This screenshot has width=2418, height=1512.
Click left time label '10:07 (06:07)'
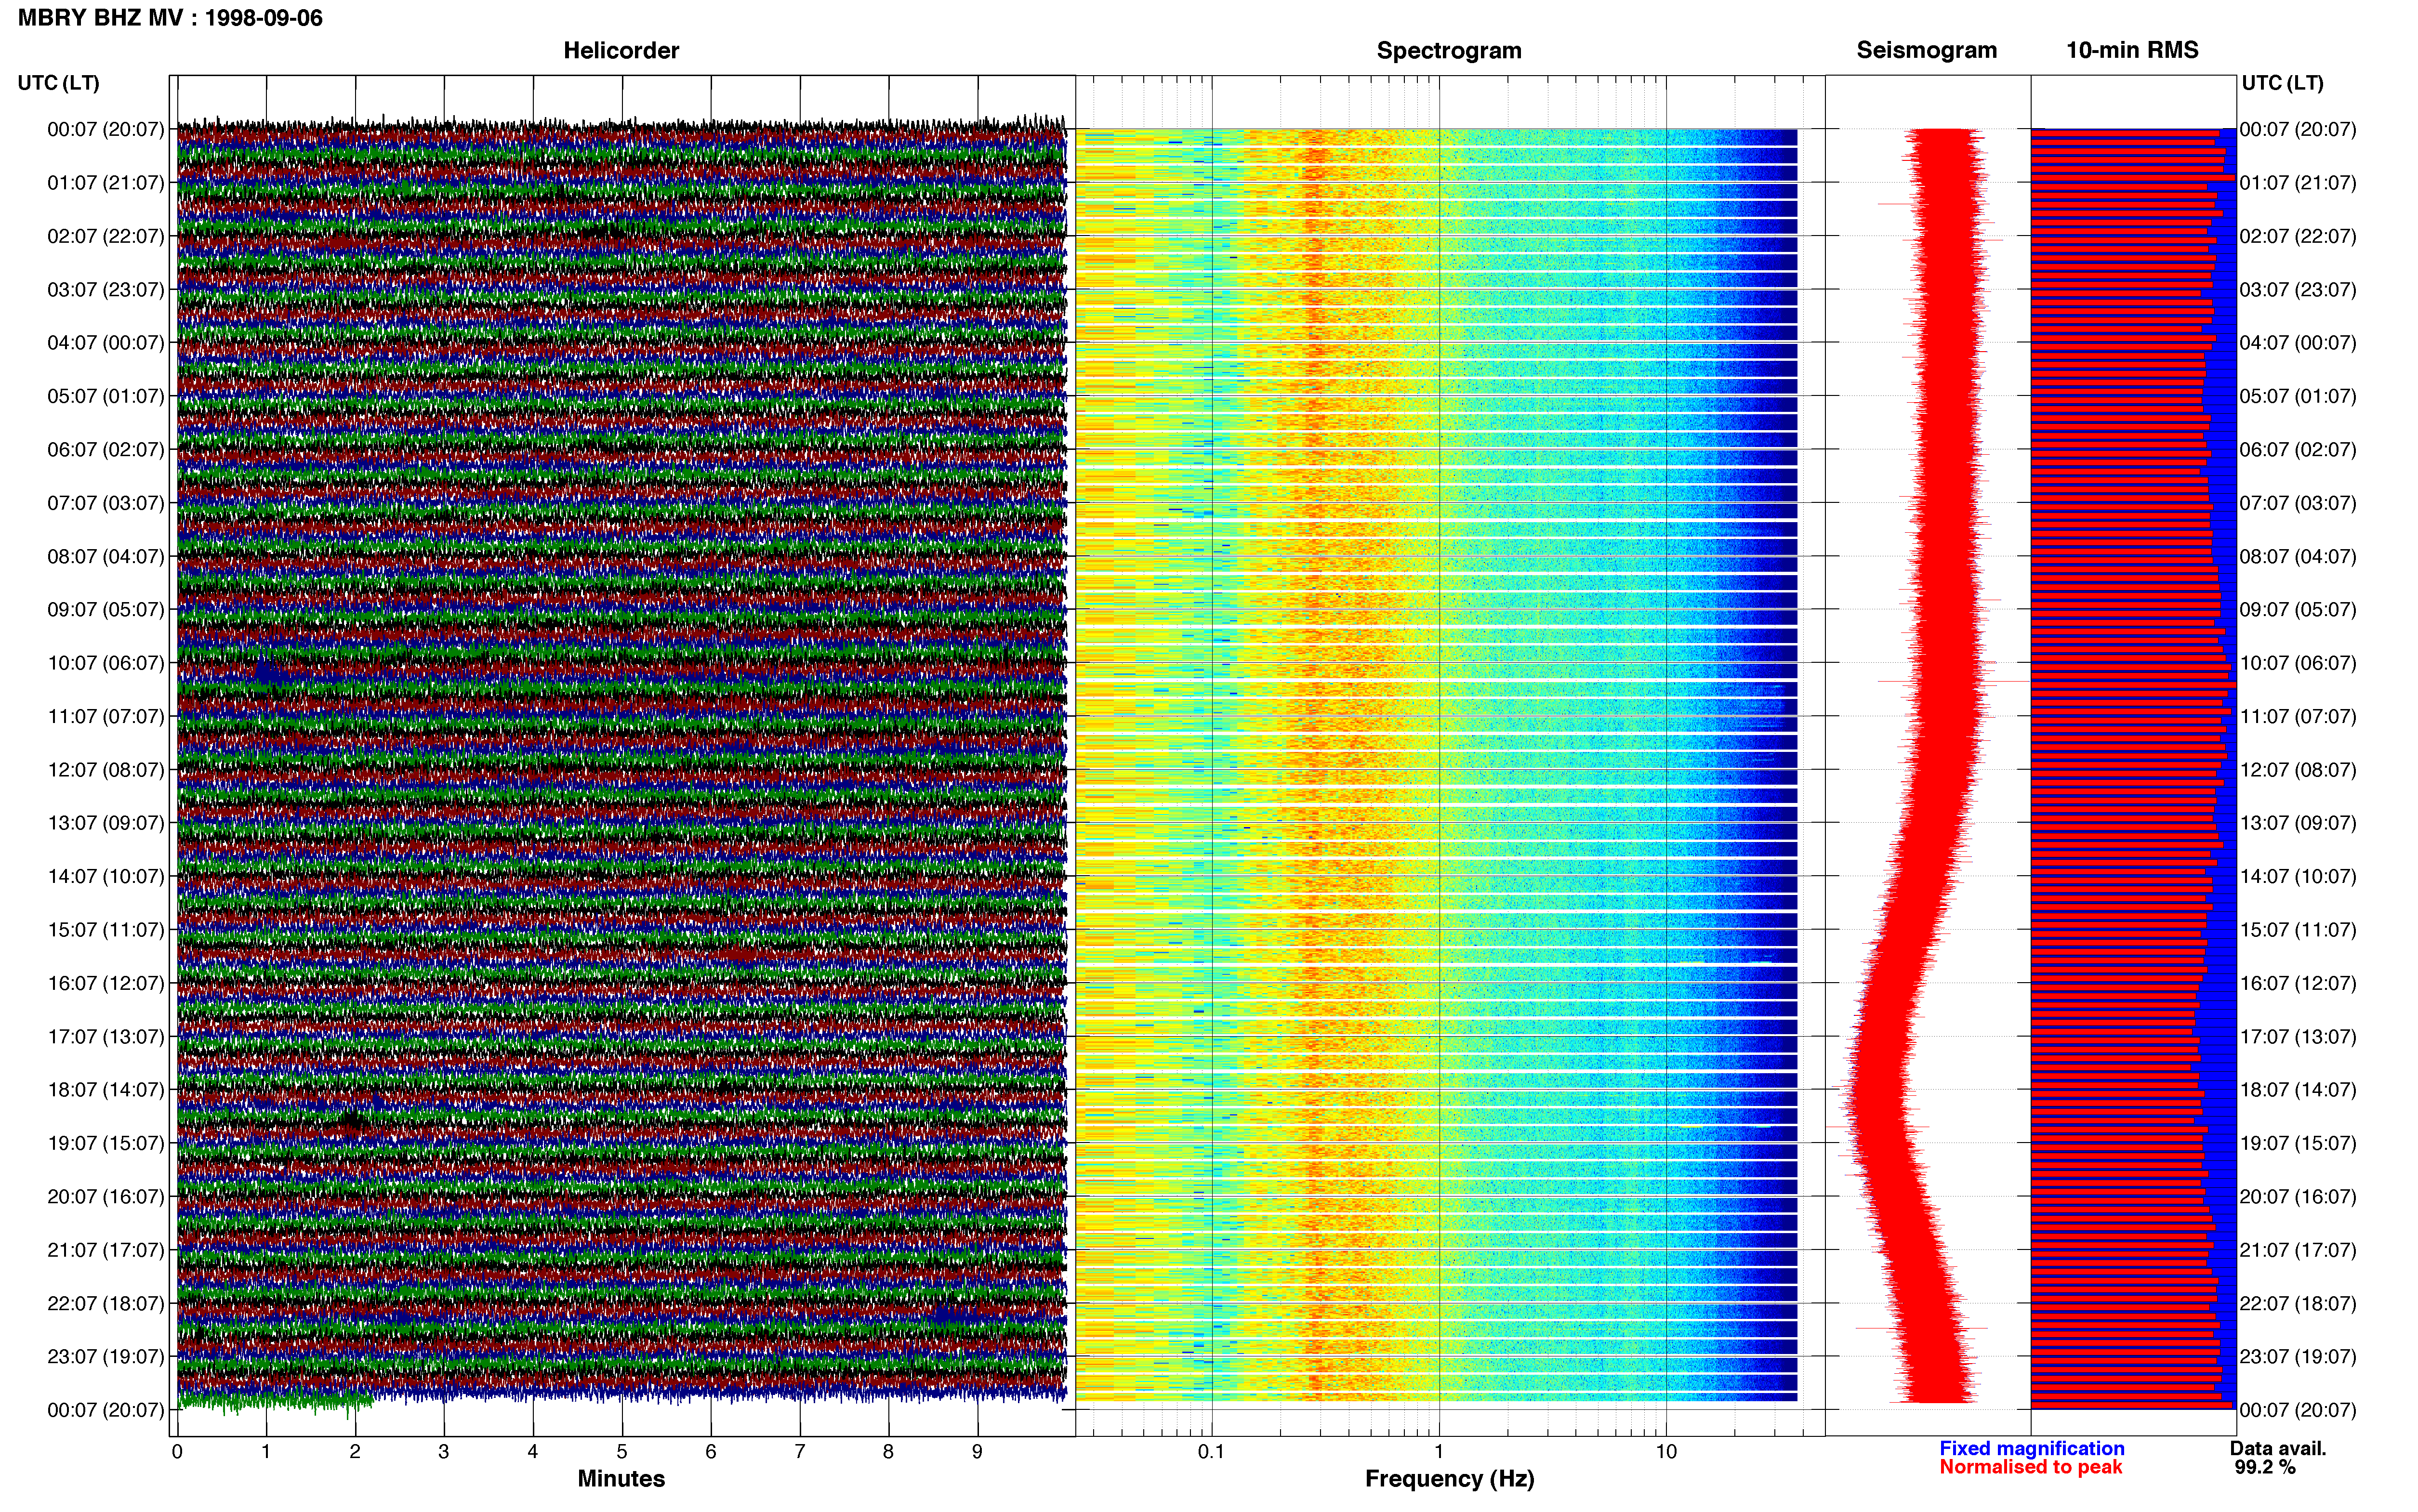click(105, 663)
